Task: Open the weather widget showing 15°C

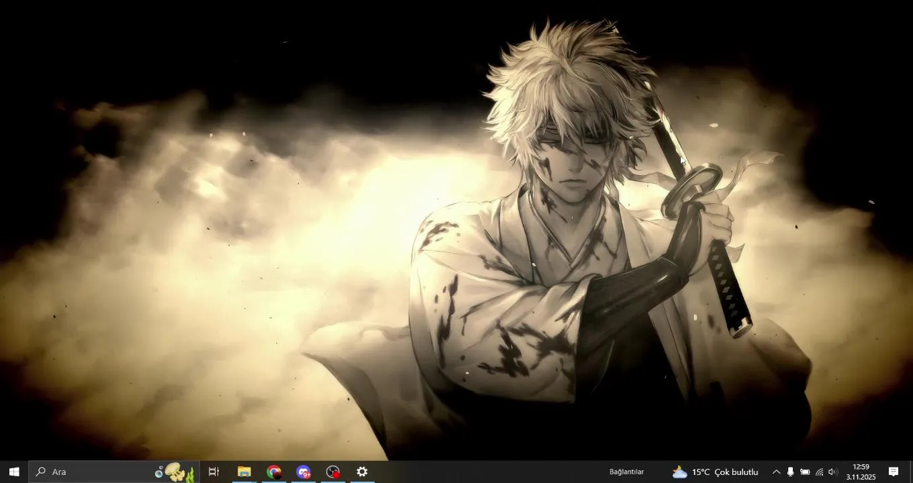Action: coord(715,472)
